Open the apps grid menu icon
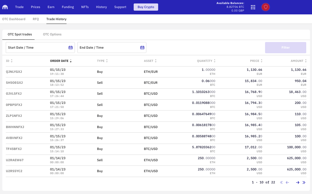Image resolution: width=312 pixels, height=194 pixels. pyautogui.click(x=253, y=7)
